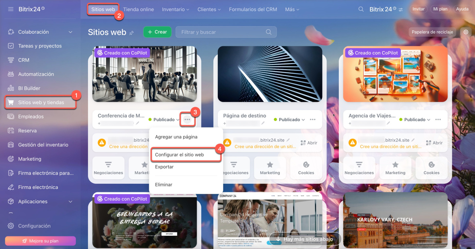Open Gestión del inventario sidebar item
Image resolution: width=475 pixels, height=249 pixels.
[x=43, y=145]
